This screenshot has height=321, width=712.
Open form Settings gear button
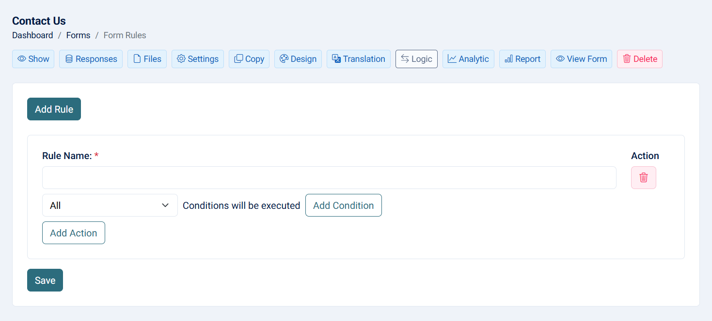197,59
